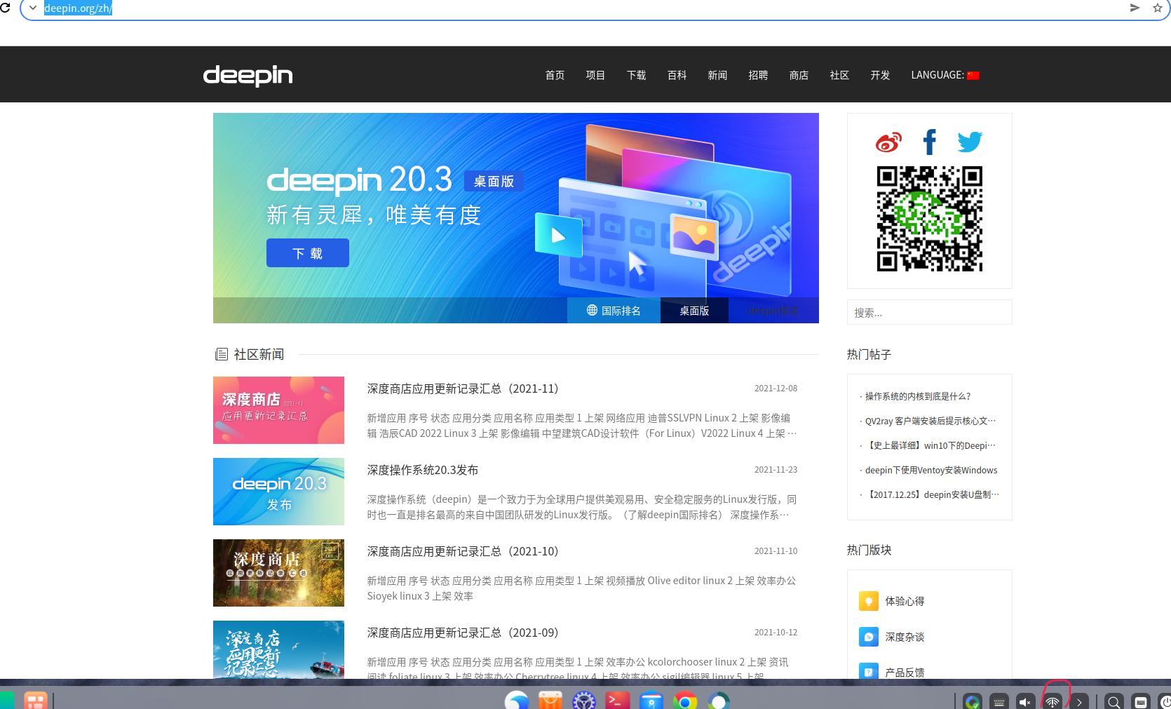
Task: Open Control Center via the gear icon
Action: 584,700
